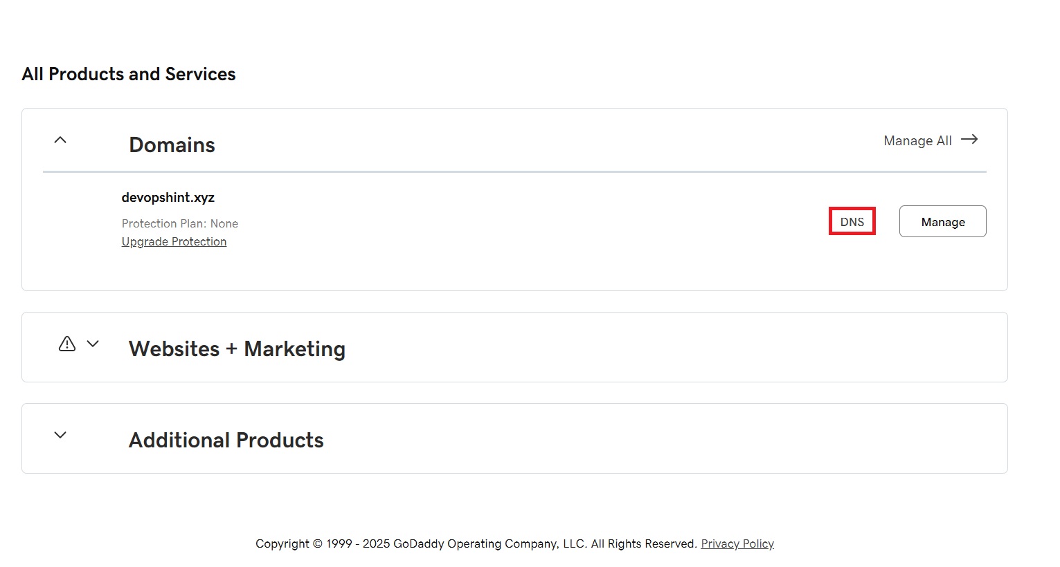The width and height of the screenshot is (1060, 567).
Task: Expand the Additional Products chevron
Action: tap(60, 435)
